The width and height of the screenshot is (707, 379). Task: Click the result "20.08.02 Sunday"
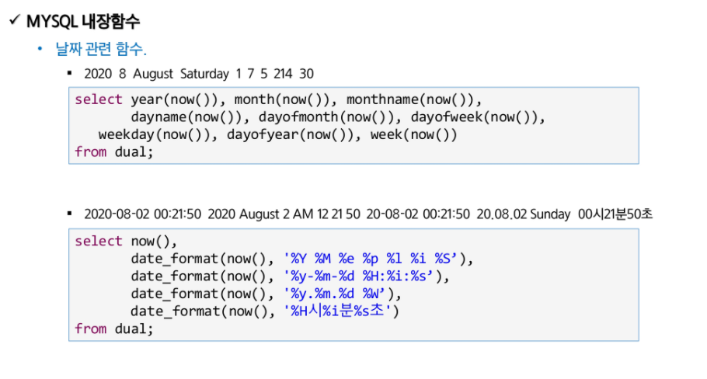click(x=524, y=214)
